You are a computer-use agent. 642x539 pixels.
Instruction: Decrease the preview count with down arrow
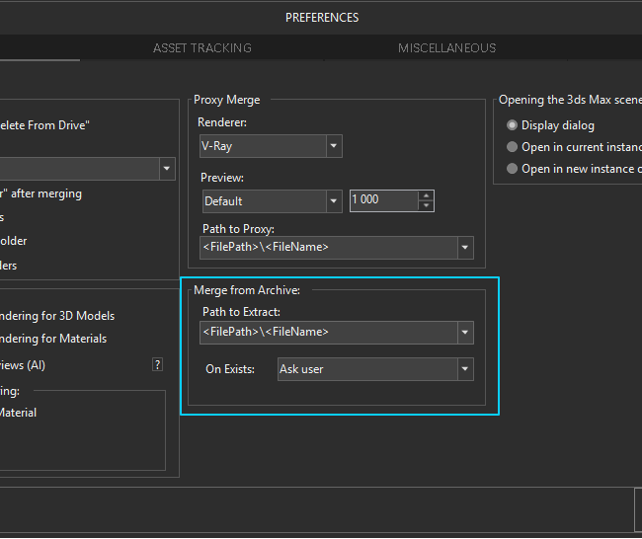[427, 205]
